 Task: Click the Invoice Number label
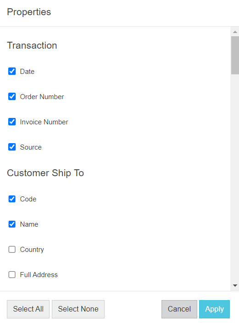[x=44, y=122]
